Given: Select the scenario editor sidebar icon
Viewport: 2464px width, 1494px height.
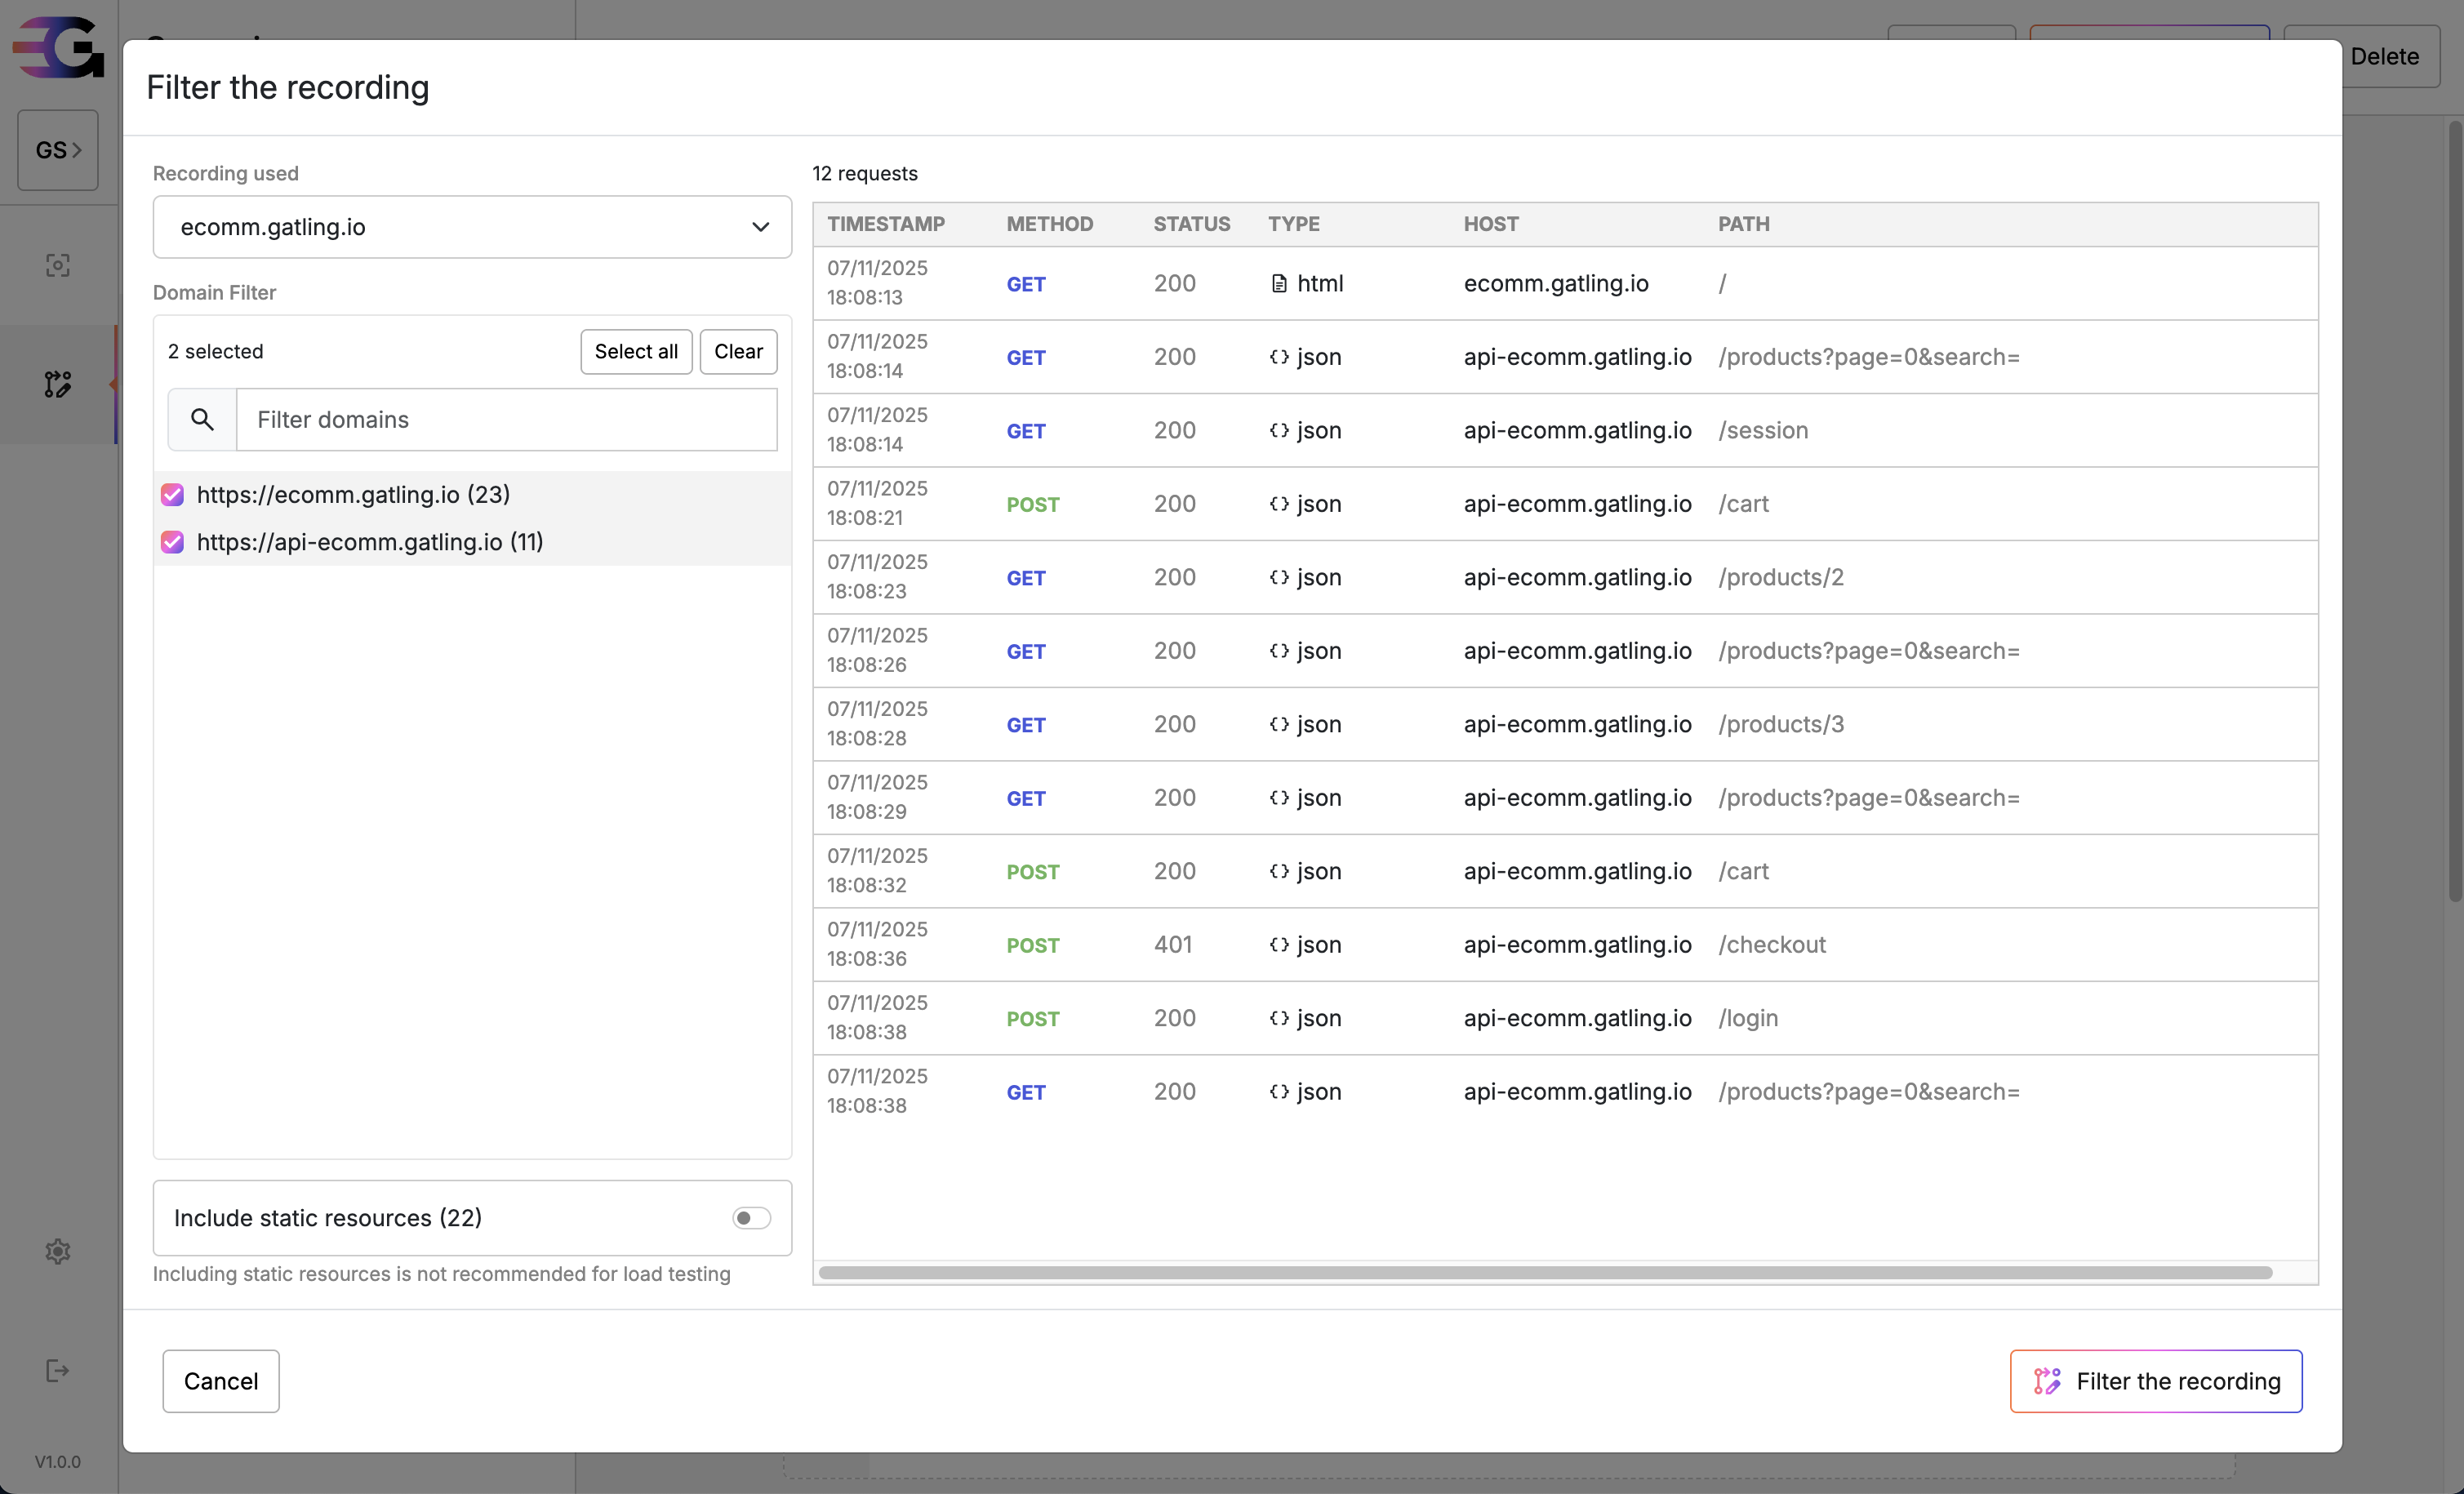Looking at the screenshot, I should 58,384.
